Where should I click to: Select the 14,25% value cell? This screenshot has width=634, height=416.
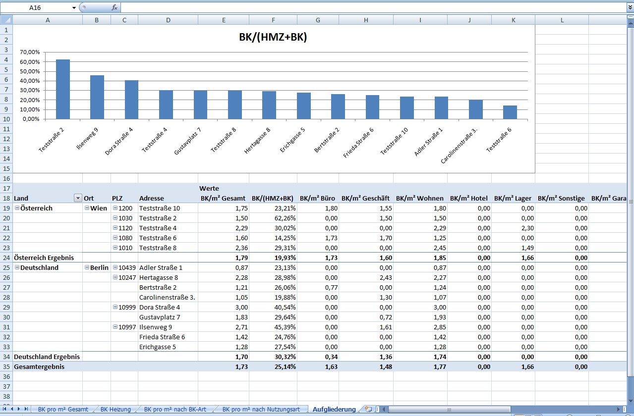pyautogui.click(x=273, y=238)
